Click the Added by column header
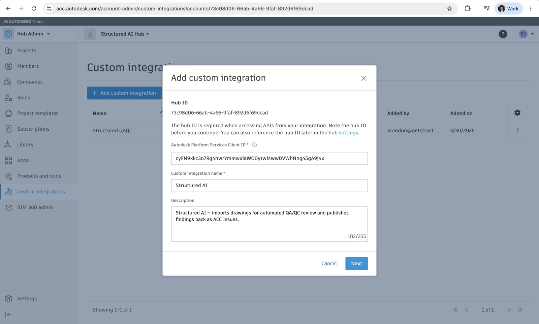This screenshot has width=539, height=324. click(398, 114)
